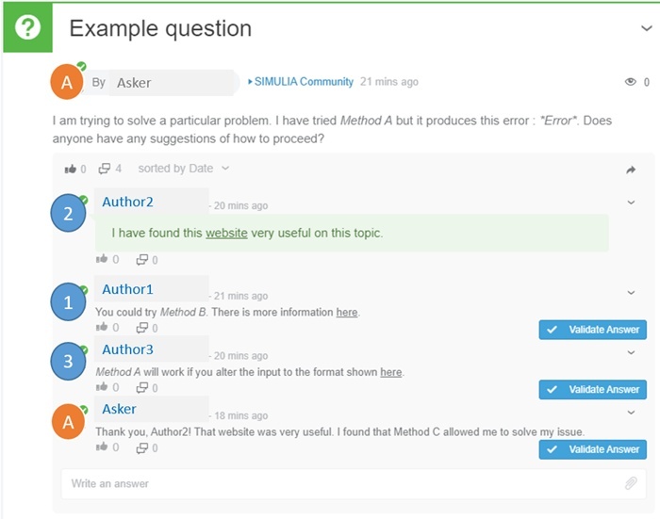Collapse the Example question panel
The height and width of the screenshot is (519, 660).
(x=646, y=28)
